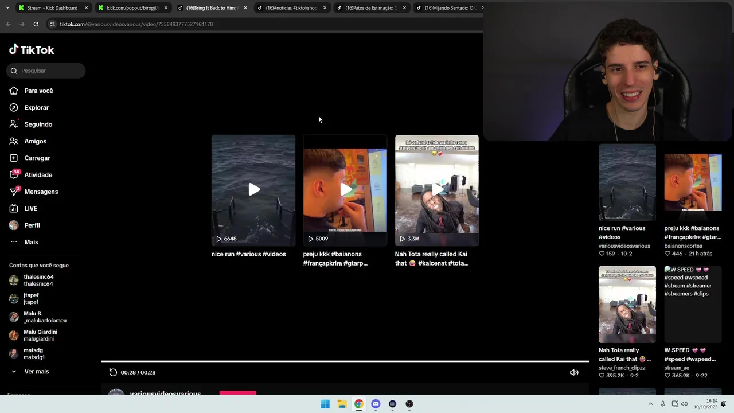This screenshot has width=734, height=413.
Task: Open Chrome from taskbar
Action: pyautogui.click(x=358, y=404)
